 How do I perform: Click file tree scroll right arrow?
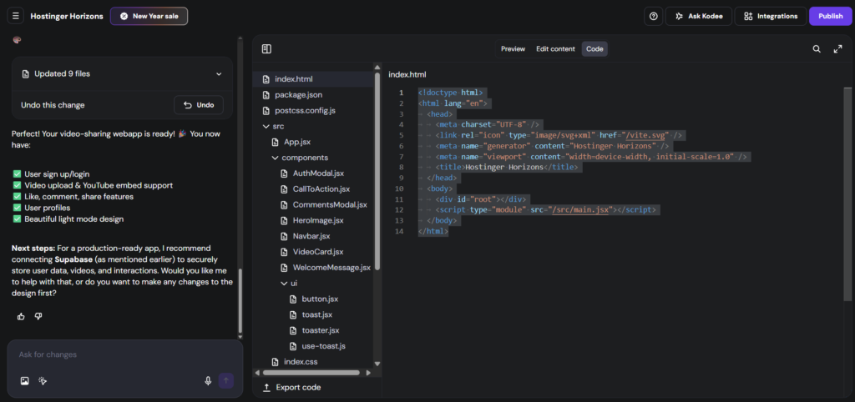[x=368, y=373]
